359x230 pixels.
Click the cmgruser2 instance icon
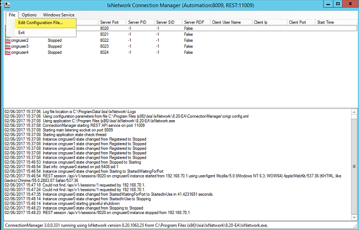pos(7,40)
